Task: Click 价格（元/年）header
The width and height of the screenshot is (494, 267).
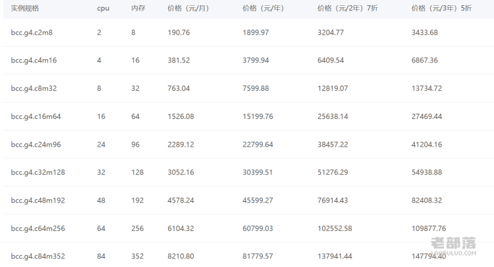Action: 263,8
